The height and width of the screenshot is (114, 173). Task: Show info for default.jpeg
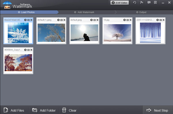click(x=91, y=20)
